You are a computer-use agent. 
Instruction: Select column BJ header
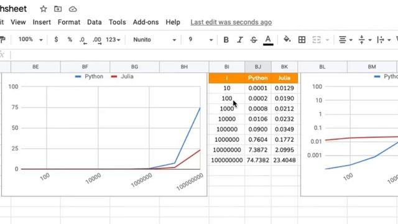258,67
